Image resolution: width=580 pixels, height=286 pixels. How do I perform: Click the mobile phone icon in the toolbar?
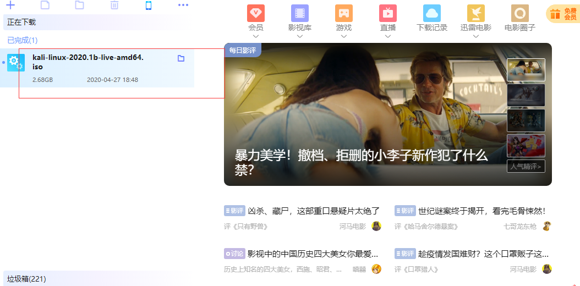[149, 5]
